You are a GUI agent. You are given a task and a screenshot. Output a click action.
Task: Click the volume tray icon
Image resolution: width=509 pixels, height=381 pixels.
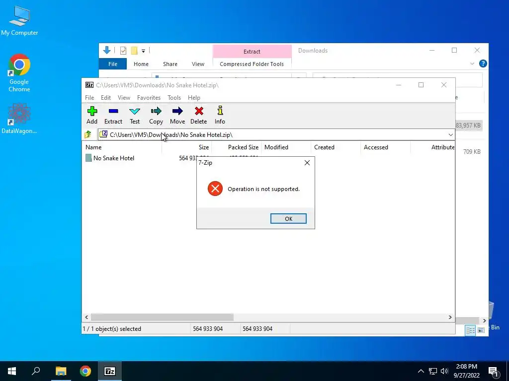tap(444, 371)
